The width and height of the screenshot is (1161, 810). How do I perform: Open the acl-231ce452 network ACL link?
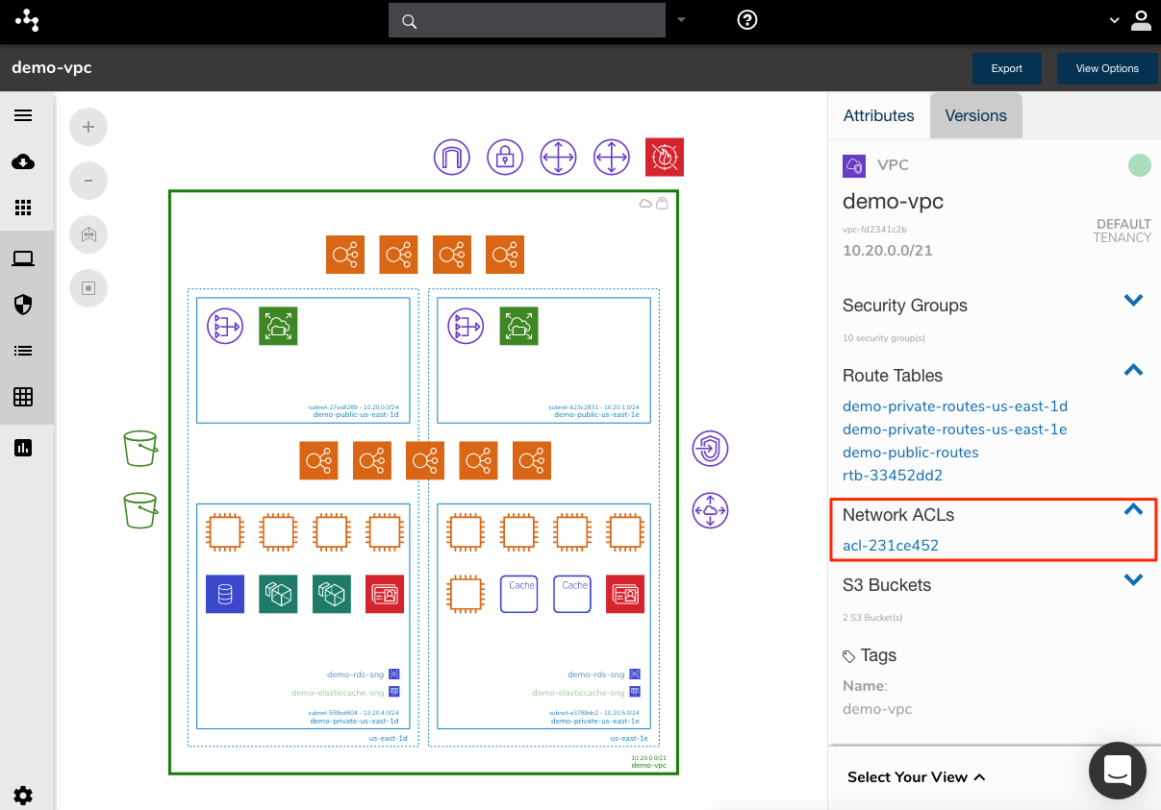891,546
